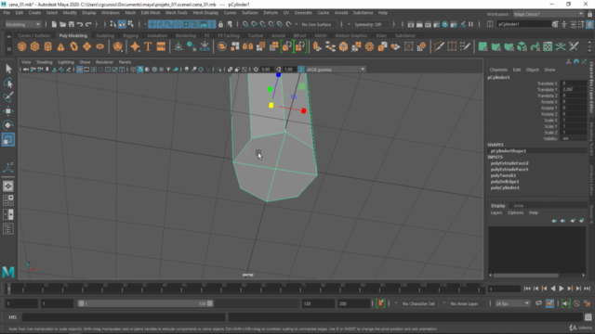595x334 pixels.
Task: Open the Edit Mesh menu
Action: tap(151, 12)
